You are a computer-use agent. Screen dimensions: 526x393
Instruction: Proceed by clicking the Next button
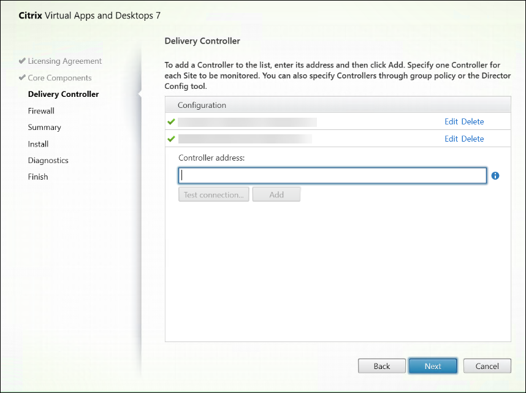433,365
